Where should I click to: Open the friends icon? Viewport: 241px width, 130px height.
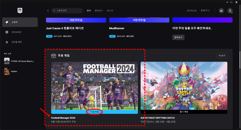tap(221, 11)
